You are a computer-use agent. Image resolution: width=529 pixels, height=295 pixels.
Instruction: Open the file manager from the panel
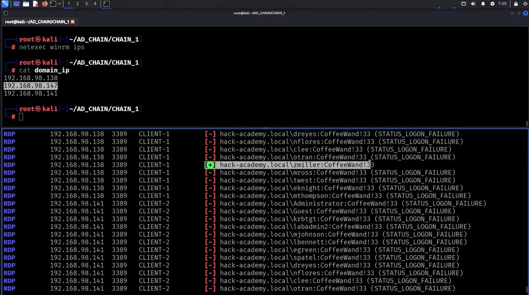[26, 4]
